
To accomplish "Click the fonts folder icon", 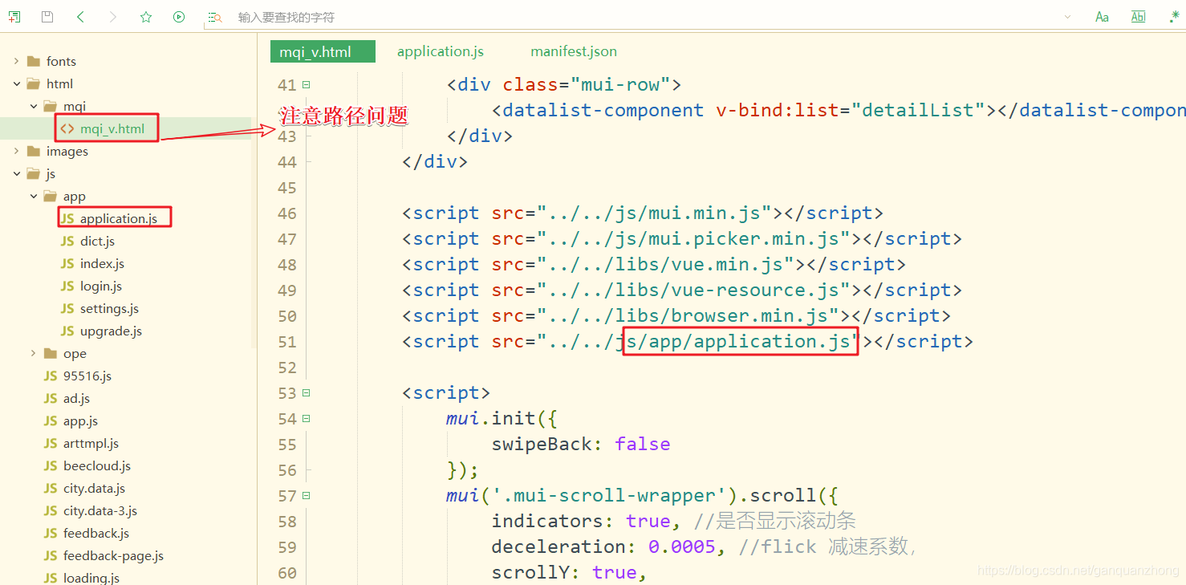I will coord(34,61).
